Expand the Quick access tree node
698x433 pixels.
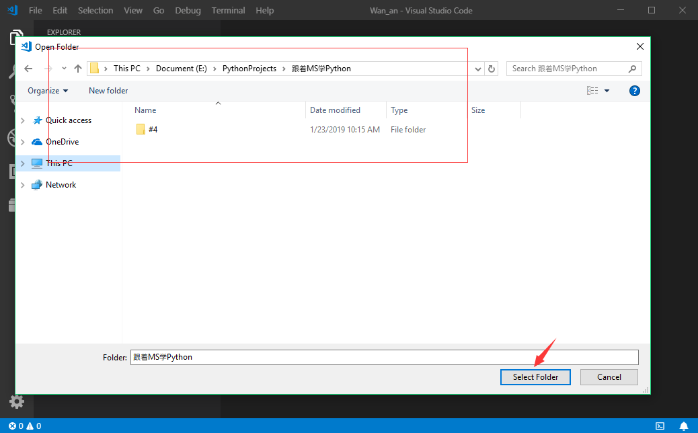pos(23,120)
